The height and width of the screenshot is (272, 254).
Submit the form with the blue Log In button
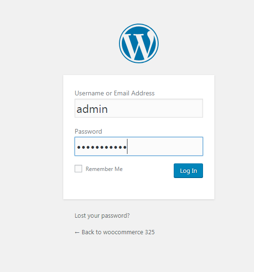coord(188,170)
